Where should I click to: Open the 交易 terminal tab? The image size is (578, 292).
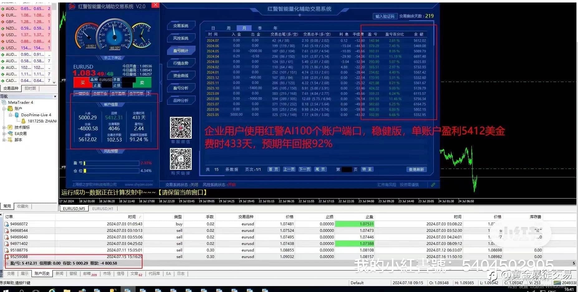(x=11, y=274)
